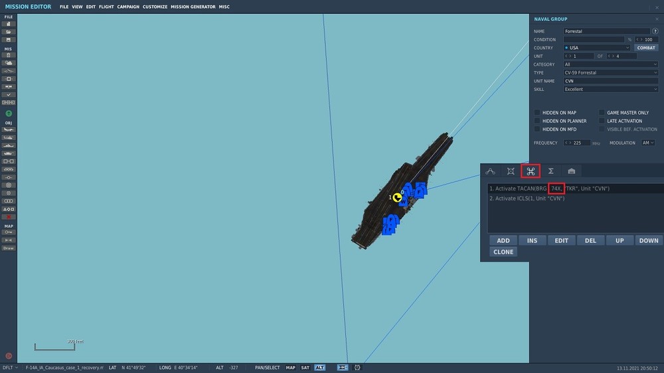Open the EDIT menu
The width and height of the screenshot is (664, 373).
click(90, 7)
